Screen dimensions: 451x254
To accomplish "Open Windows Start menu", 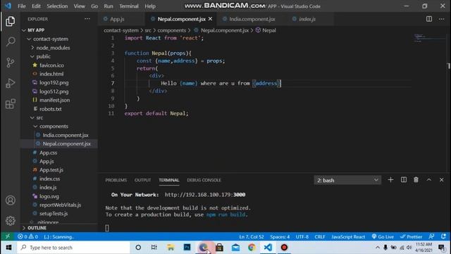I will point(8,248).
